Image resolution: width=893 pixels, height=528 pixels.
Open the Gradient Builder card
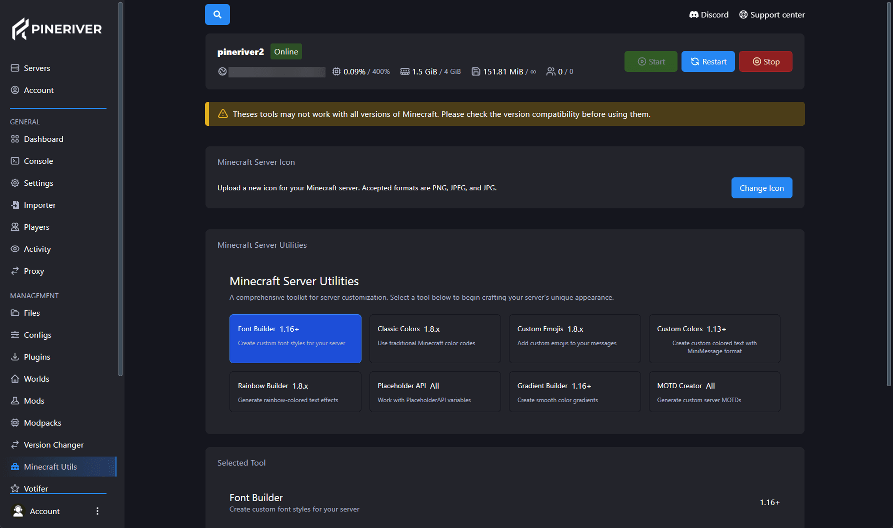[x=574, y=392]
